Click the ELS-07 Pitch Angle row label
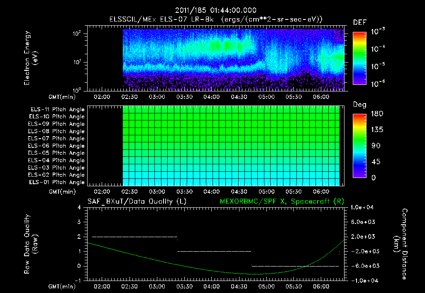 56,138
